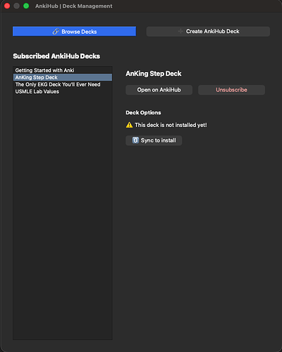This screenshot has width=282, height=352.
Task: Select AnKing Step Deck in list
Action: pyautogui.click(x=63, y=78)
